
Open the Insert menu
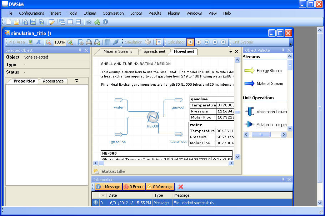(x=56, y=13)
